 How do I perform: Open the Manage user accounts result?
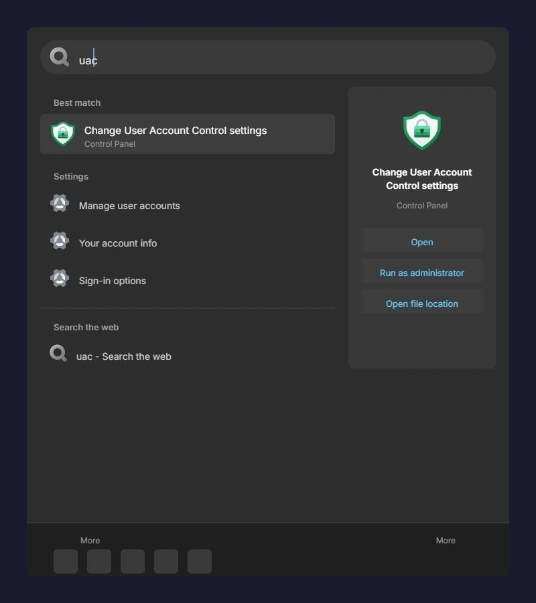129,206
